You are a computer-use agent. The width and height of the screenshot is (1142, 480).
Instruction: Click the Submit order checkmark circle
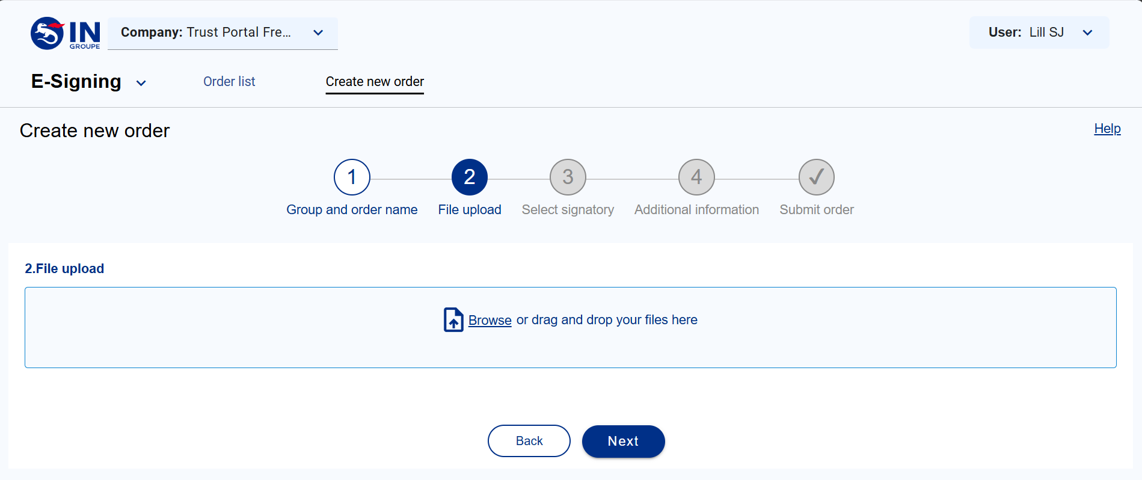[817, 177]
